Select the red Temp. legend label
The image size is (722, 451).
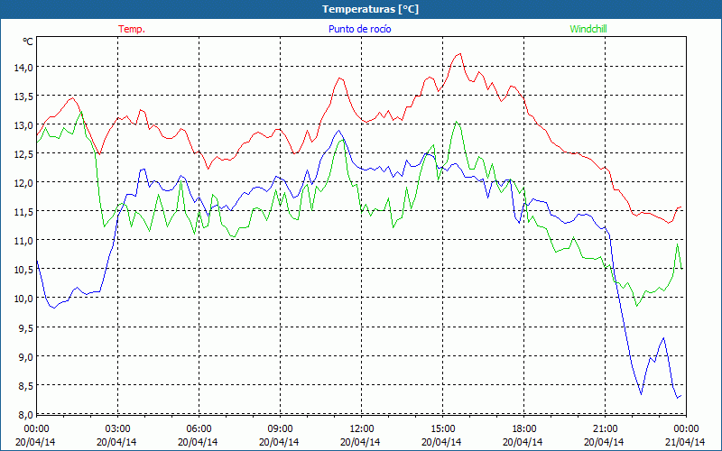pyautogui.click(x=132, y=29)
